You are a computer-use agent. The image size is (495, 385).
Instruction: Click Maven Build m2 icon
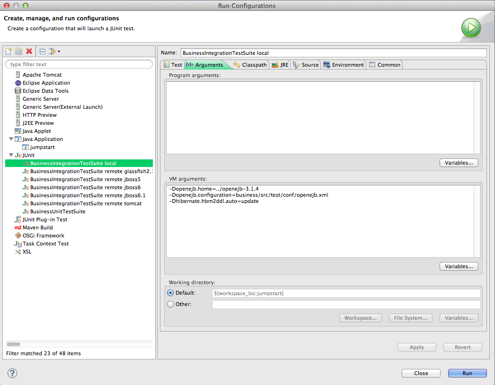pyautogui.click(x=18, y=227)
